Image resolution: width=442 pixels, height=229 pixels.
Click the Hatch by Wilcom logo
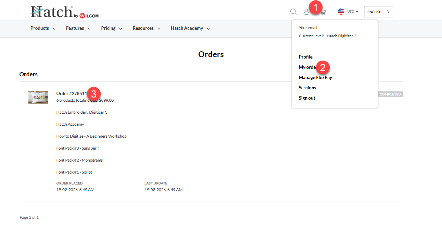tap(65, 12)
